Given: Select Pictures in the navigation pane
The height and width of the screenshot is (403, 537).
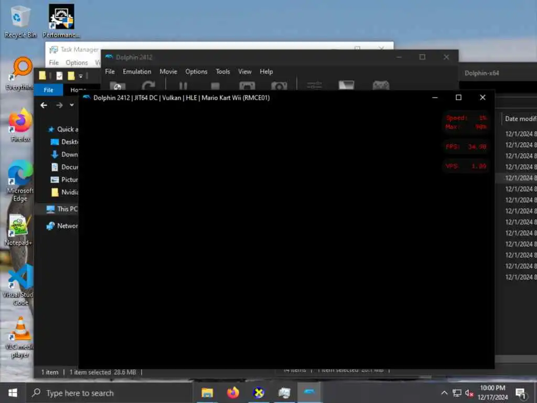Looking at the screenshot, I should 65,179.
